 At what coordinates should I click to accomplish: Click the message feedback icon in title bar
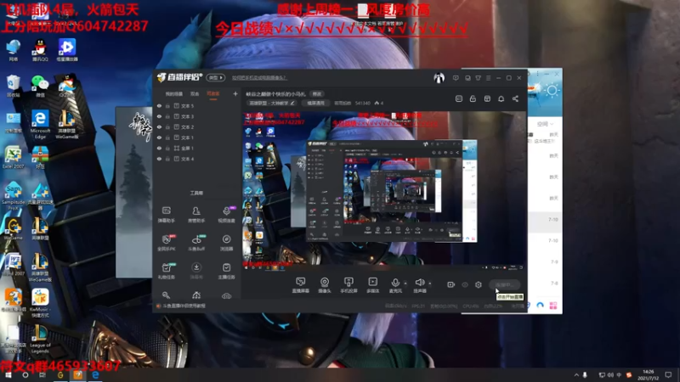pos(456,78)
